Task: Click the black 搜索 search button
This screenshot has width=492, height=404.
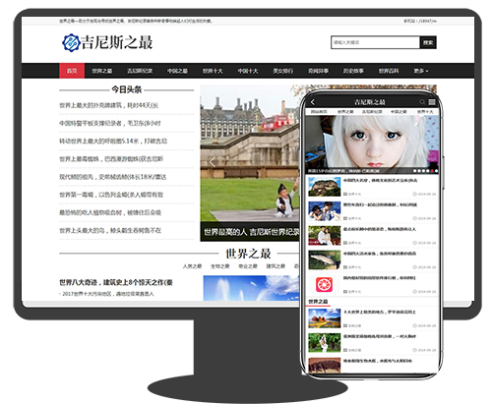Action: (428, 42)
